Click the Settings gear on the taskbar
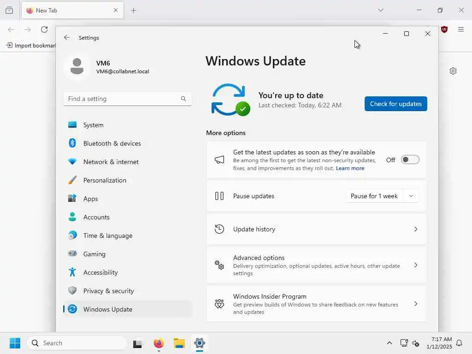Viewport: 472px width, 354px height. [x=200, y=343]
